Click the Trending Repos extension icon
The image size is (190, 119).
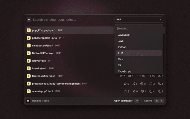pos(28,101)
